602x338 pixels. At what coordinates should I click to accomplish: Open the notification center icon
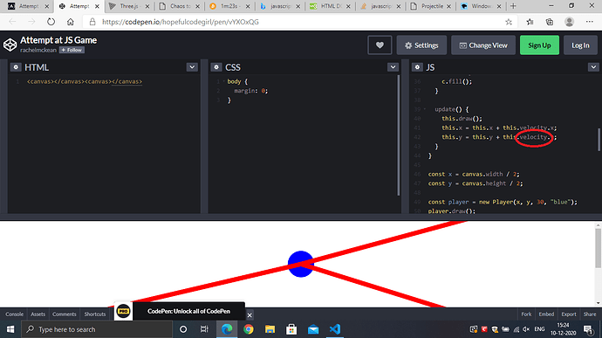[x=588, y=329]
